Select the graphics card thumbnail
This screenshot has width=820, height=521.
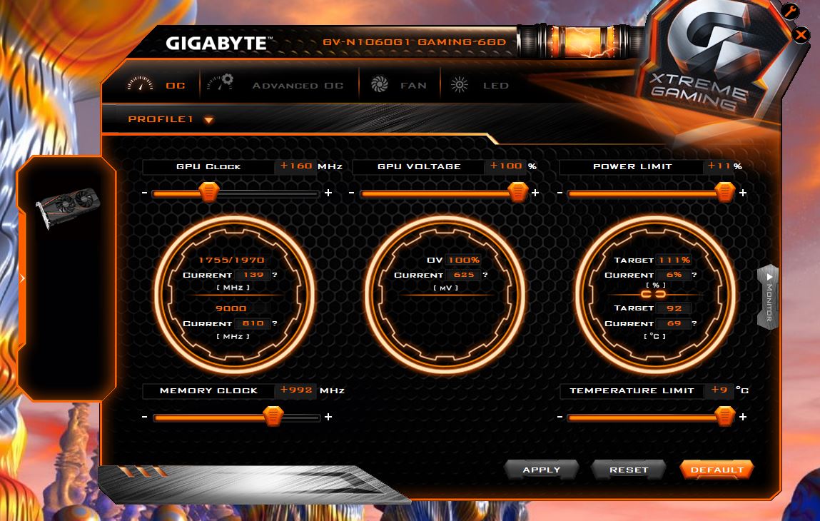click(67, 207)
